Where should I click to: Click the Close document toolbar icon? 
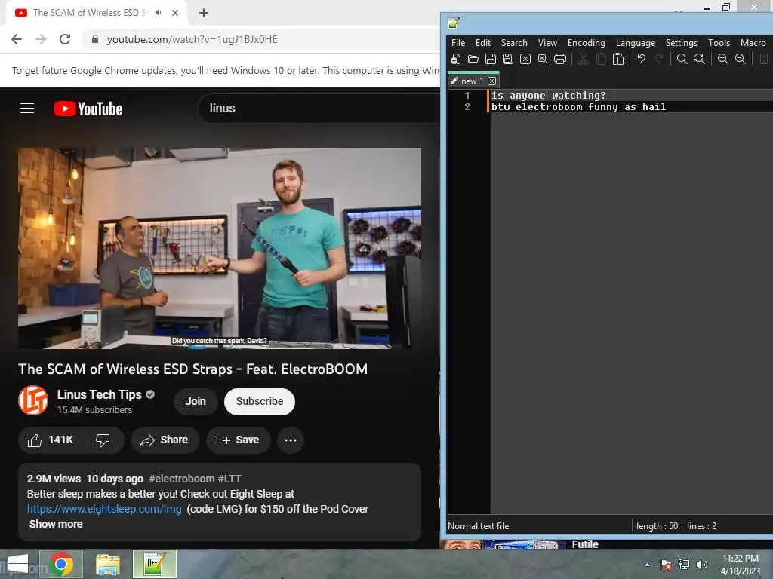pyautogui.click(x=525, y=59)
